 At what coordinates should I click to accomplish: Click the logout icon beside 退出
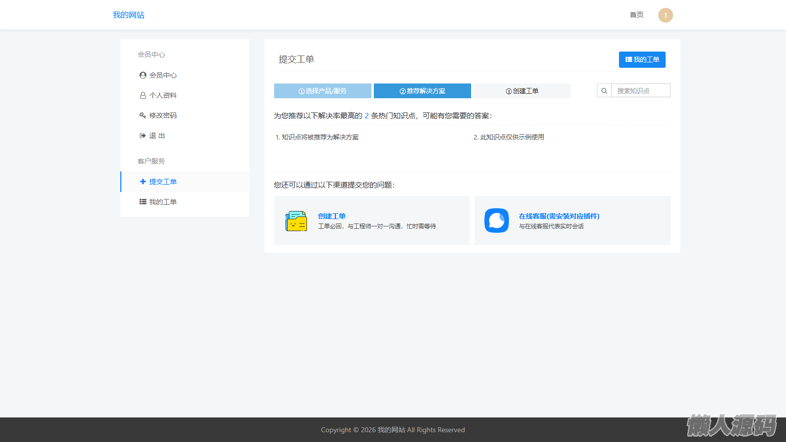143,136
